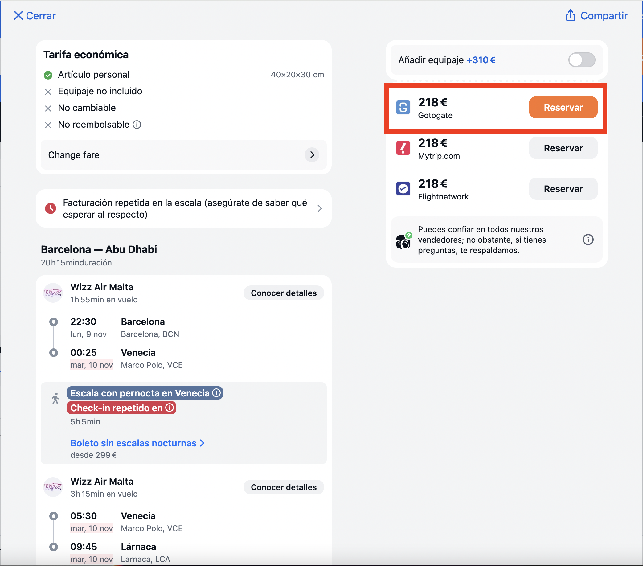
Task: Reserve with Mytrip.com for 218 €
Action: pos(563,148)
